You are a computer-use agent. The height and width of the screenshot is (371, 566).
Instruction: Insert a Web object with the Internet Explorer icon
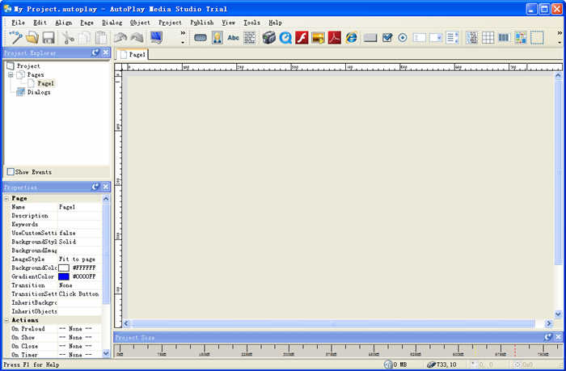[x=351, y=37]
